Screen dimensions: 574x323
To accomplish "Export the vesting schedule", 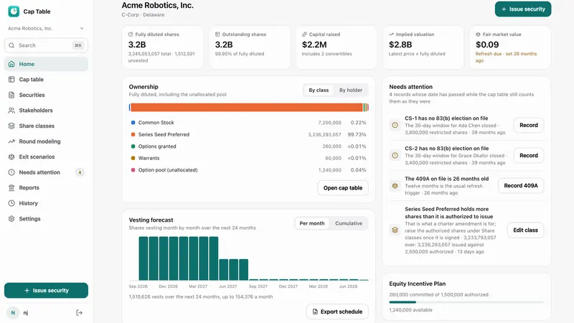I will point(337,312).
